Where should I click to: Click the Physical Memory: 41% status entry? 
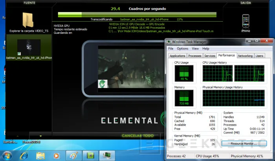[247, 156]
